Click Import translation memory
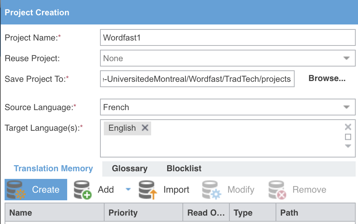This screenshot has width=358, height=224. coord(164,190)
